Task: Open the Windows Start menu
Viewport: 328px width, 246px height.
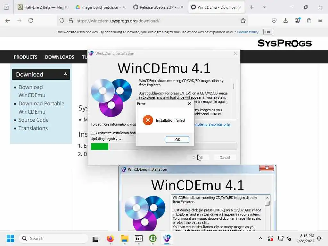Action: pos(10,238)
